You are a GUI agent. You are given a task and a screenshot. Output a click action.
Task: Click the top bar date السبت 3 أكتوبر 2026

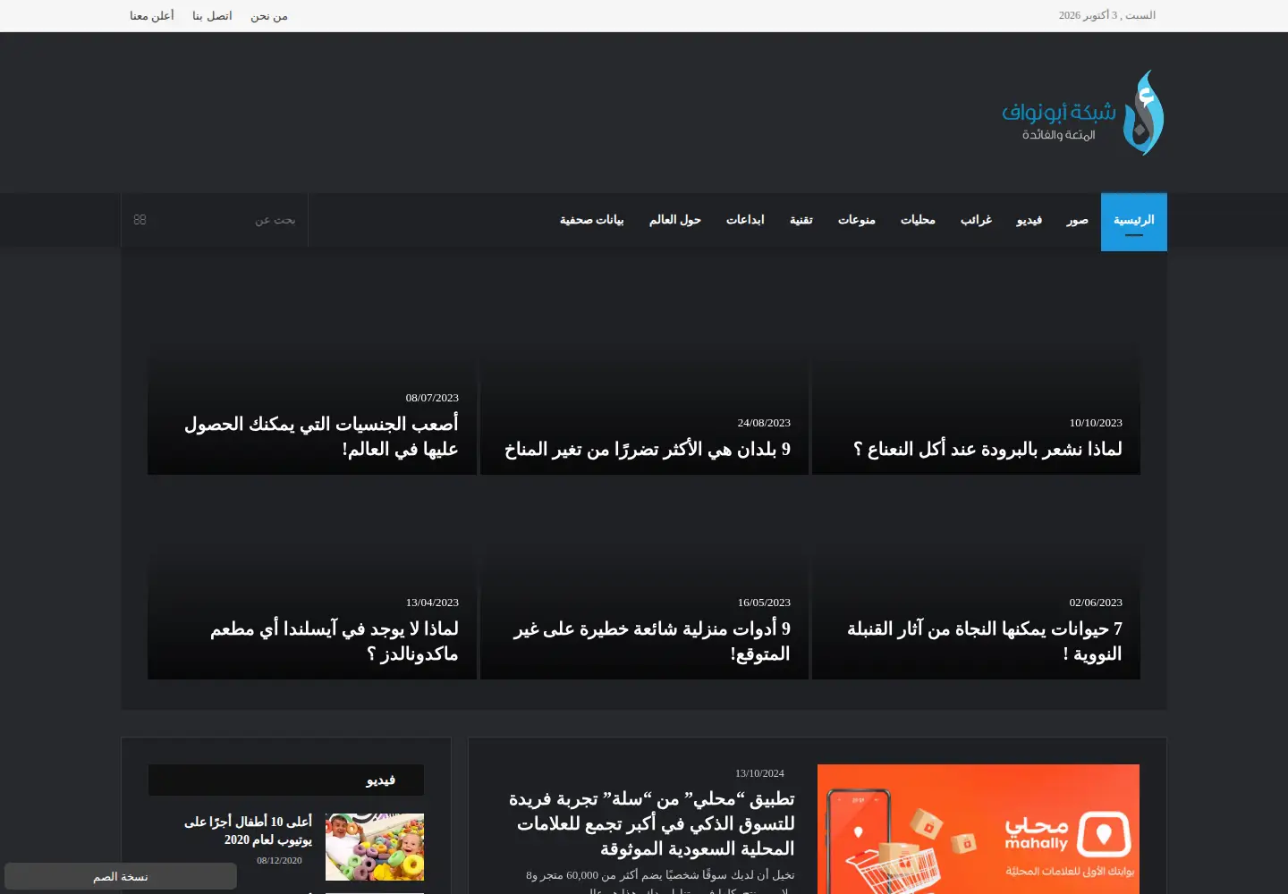point(1107,15)
